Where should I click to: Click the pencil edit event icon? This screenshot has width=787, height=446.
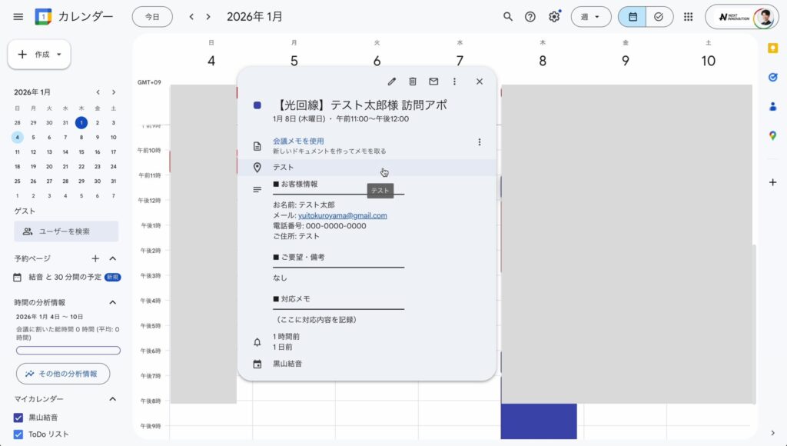(392, 82)
